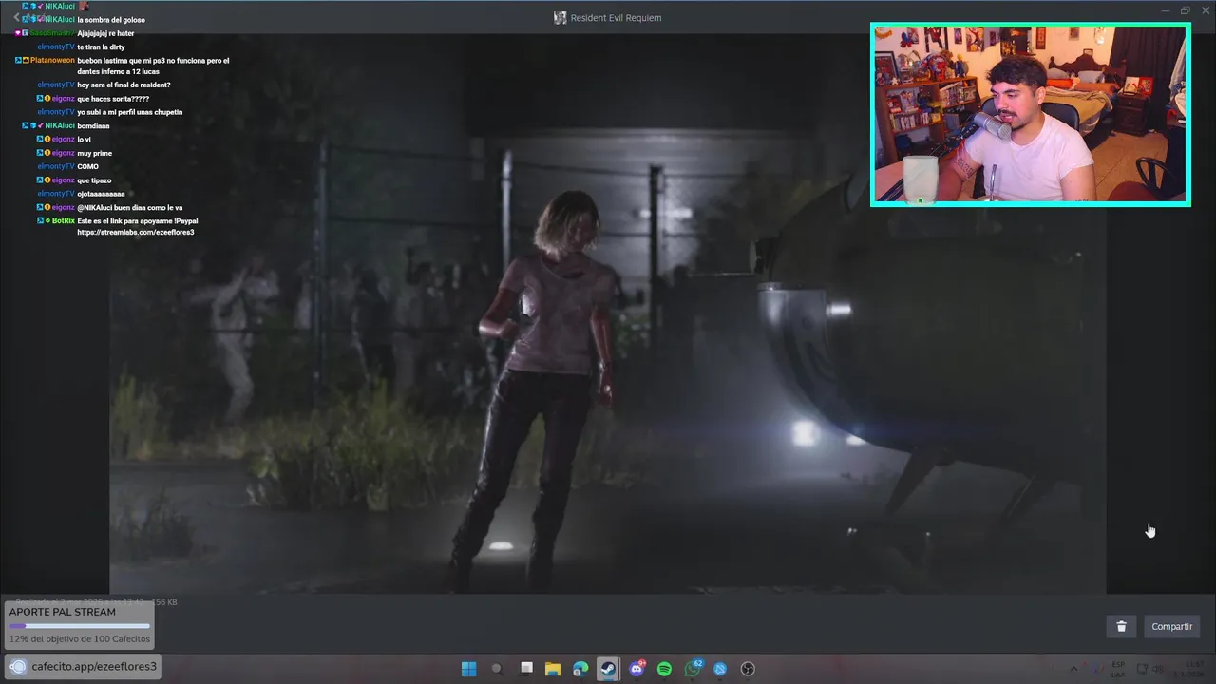Click the cafecito cup icon
Viewport: 1216px width, 684px height.
click(17, 666)
